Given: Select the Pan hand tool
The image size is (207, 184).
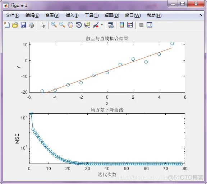Looking at the screenshot, I should coord(70,25).
